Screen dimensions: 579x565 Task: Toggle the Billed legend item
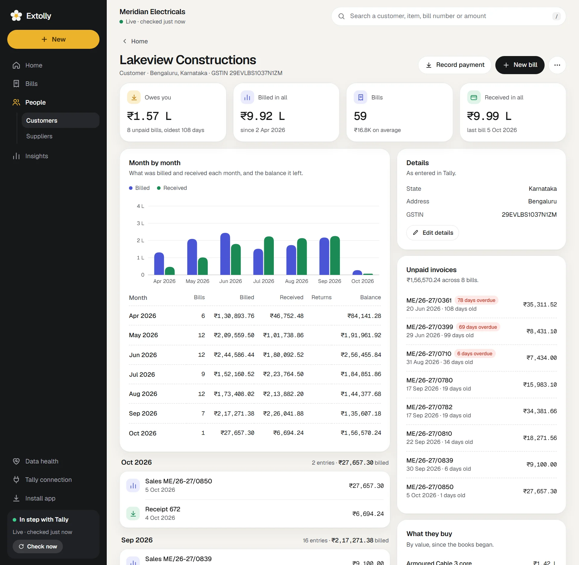(x=139, y=188)
